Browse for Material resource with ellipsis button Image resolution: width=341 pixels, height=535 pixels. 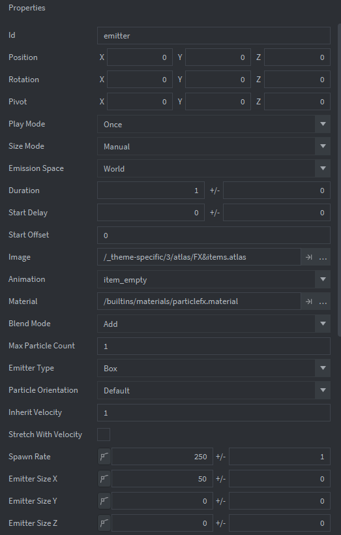(323, 301)
